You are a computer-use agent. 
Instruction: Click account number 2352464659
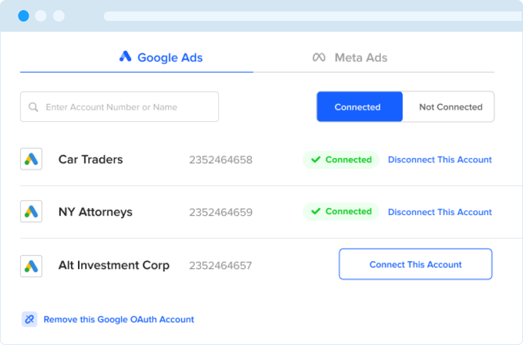click(x=221, y=212)
